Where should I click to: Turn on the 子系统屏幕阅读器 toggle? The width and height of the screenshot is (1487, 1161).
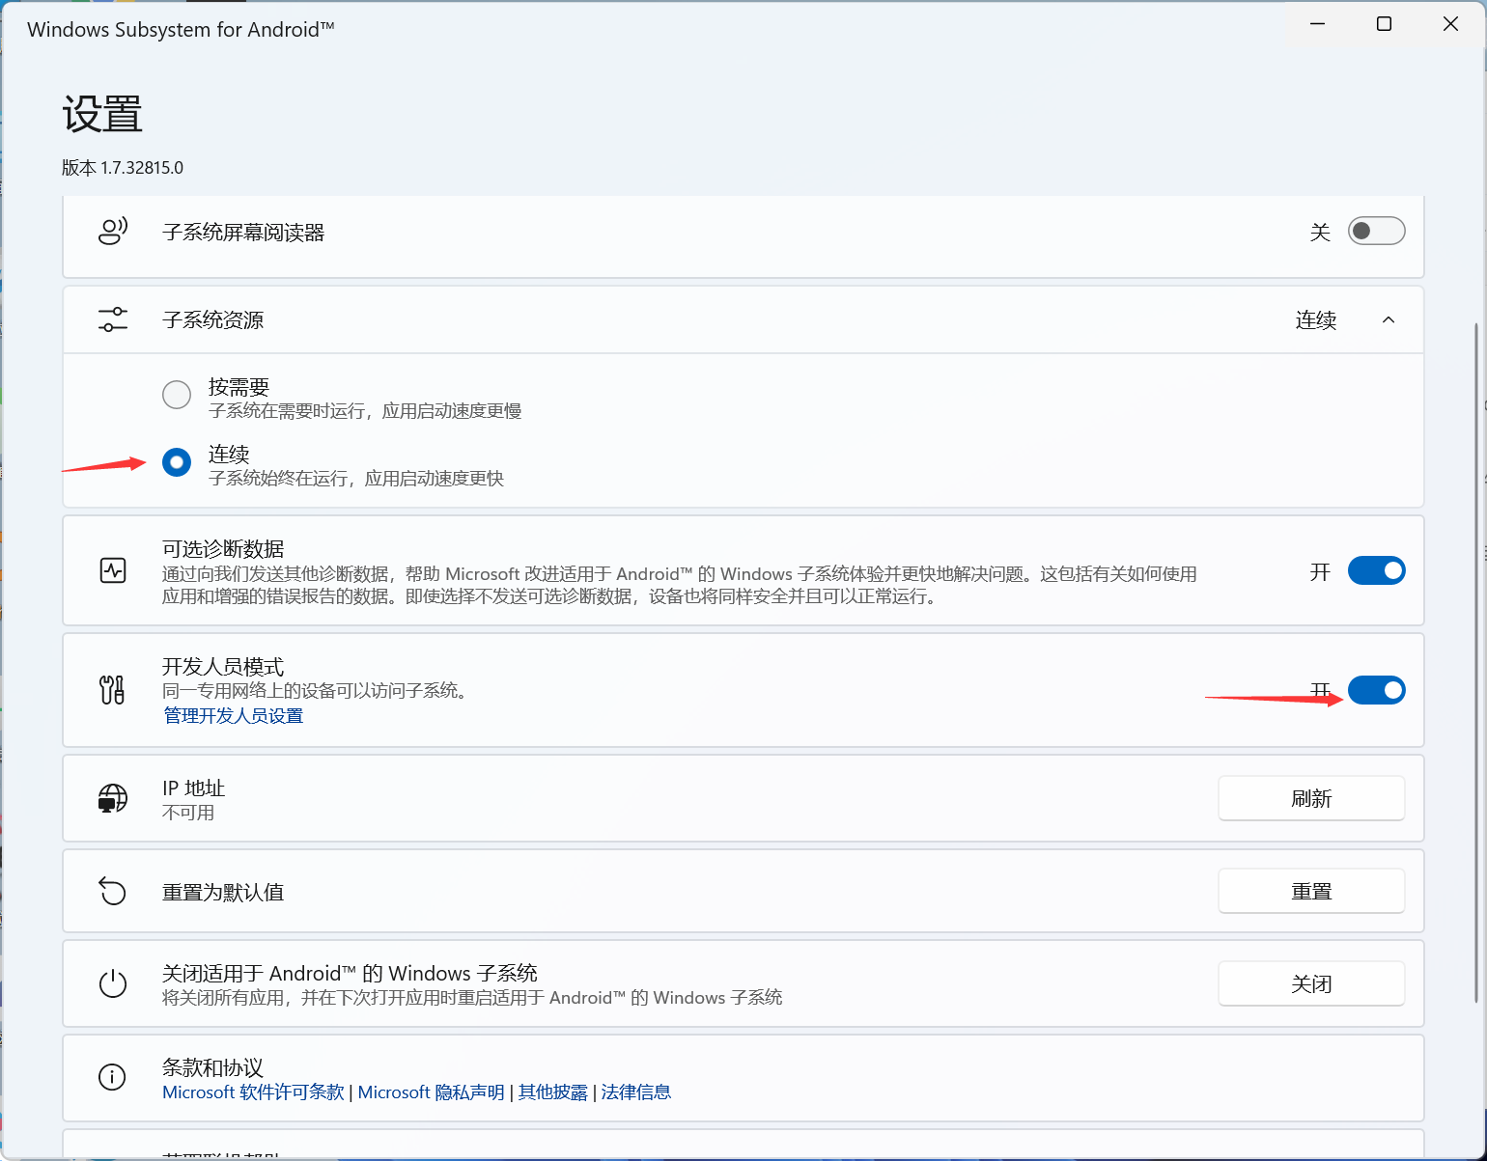[1376, 231]
